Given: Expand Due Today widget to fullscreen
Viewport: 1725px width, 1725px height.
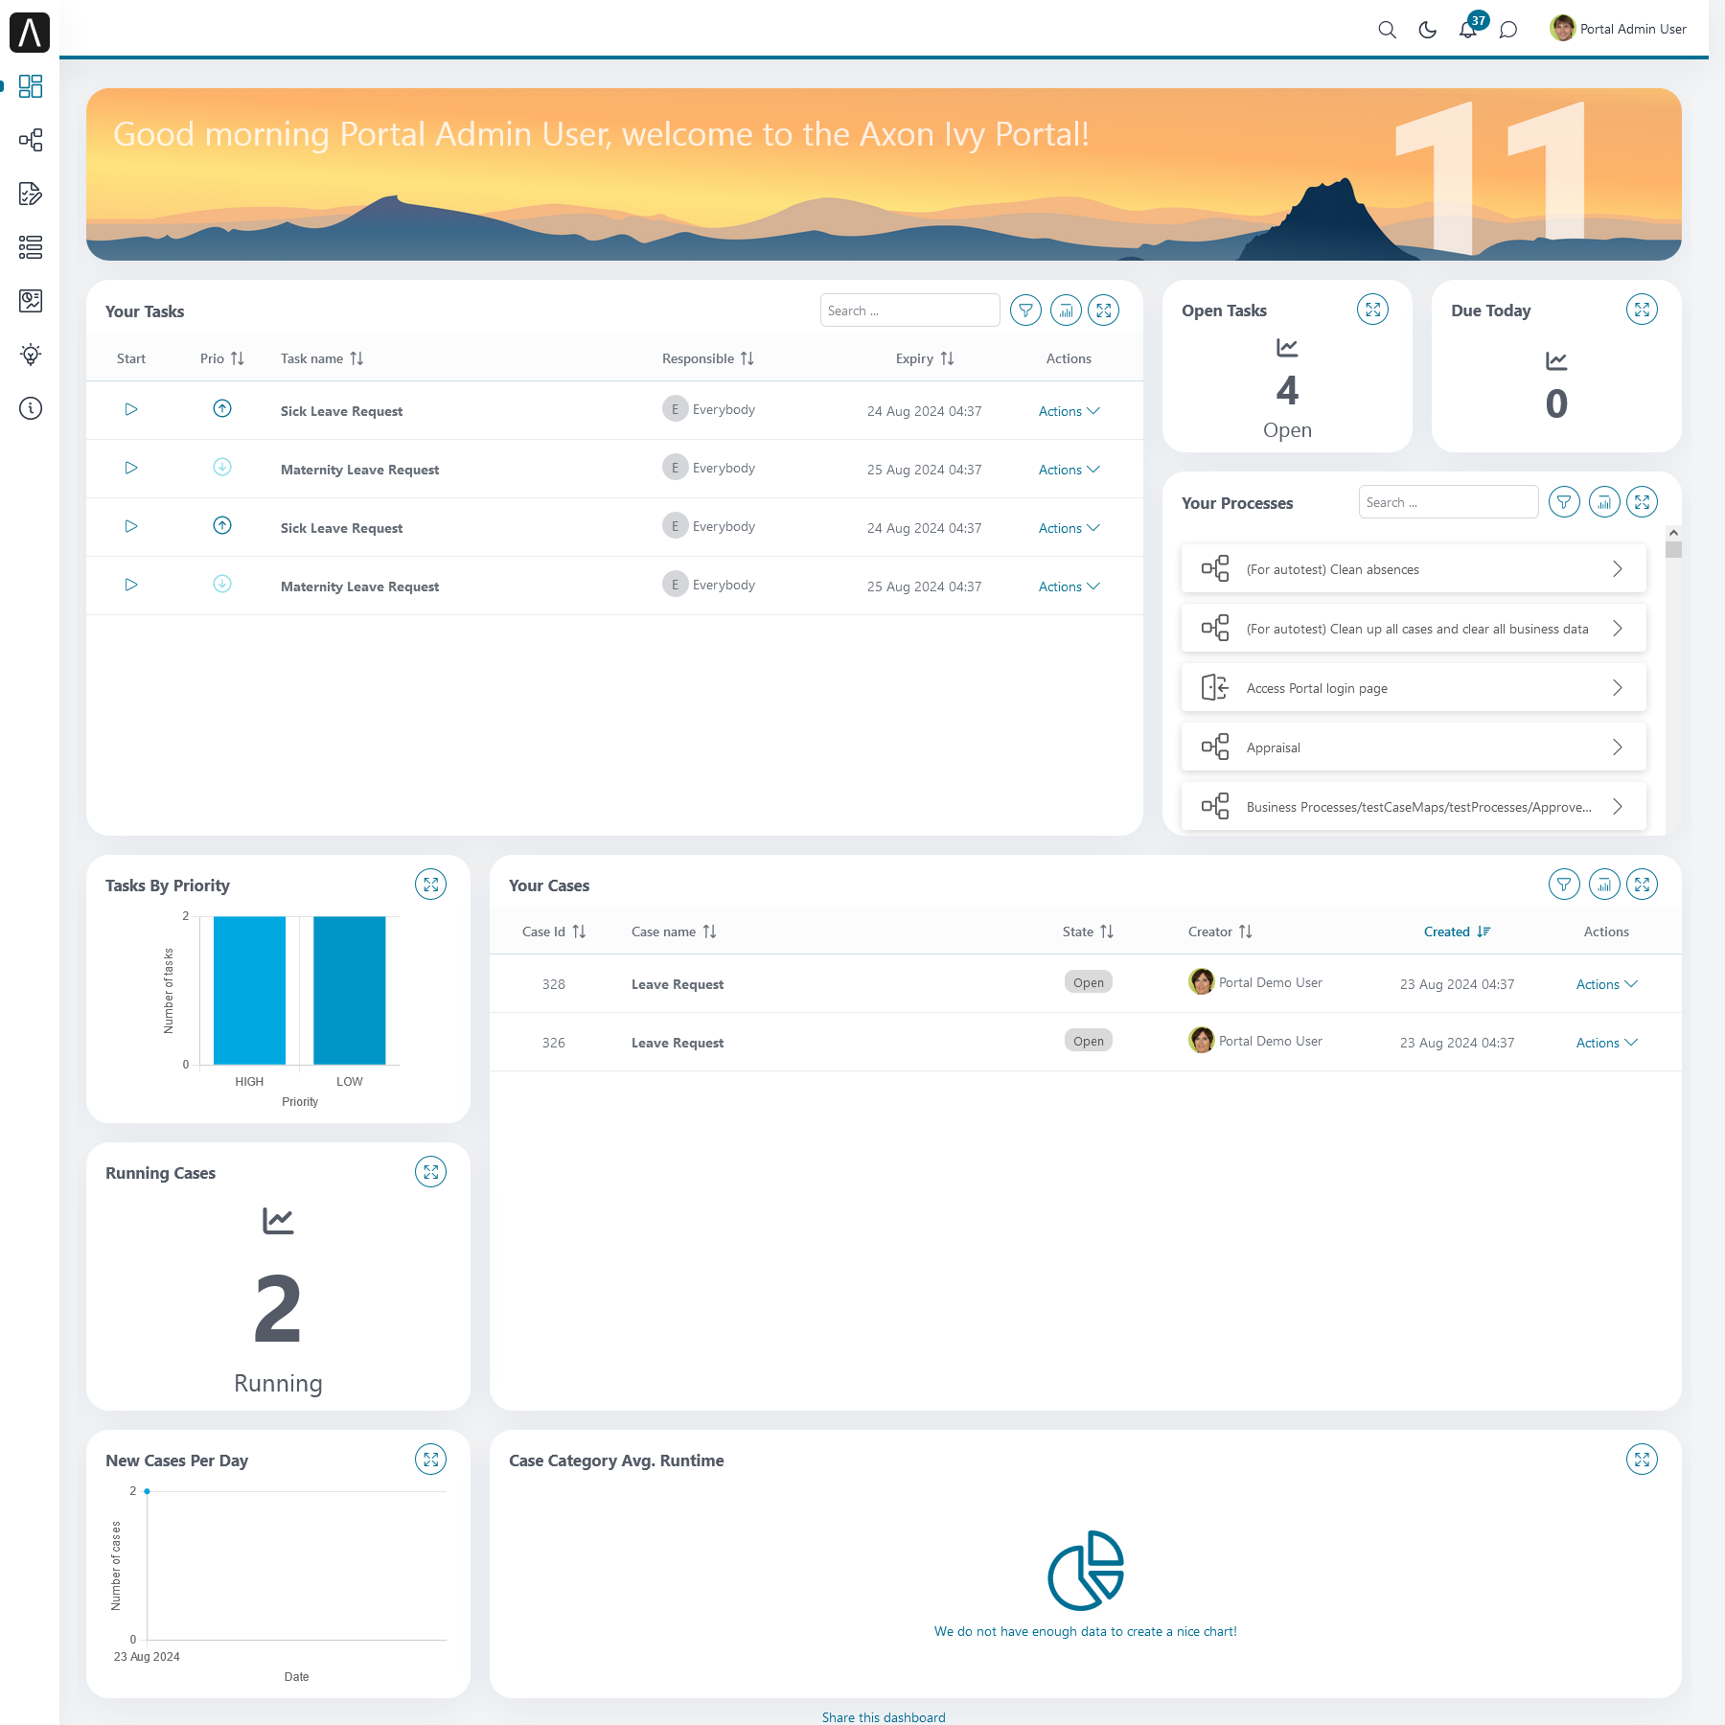Looking at the screenshot, I should pyautogui.click(x=1643, y=310).
